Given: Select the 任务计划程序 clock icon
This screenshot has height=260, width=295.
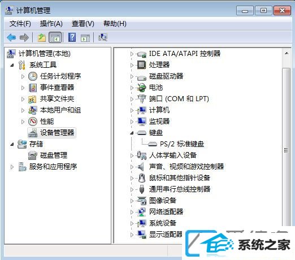Looking at the screenshot, I should 33,76.
